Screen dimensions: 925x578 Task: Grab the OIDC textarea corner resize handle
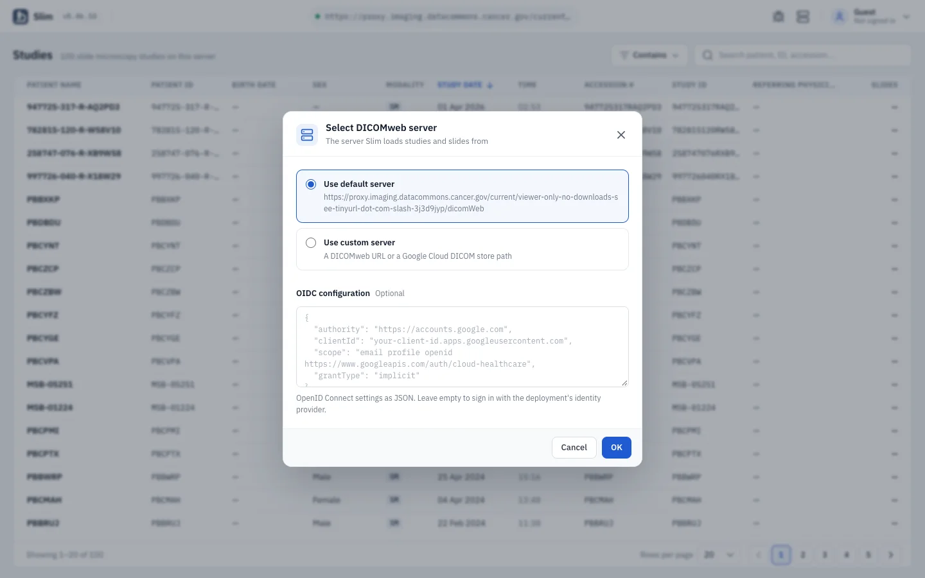coord(624,382)
